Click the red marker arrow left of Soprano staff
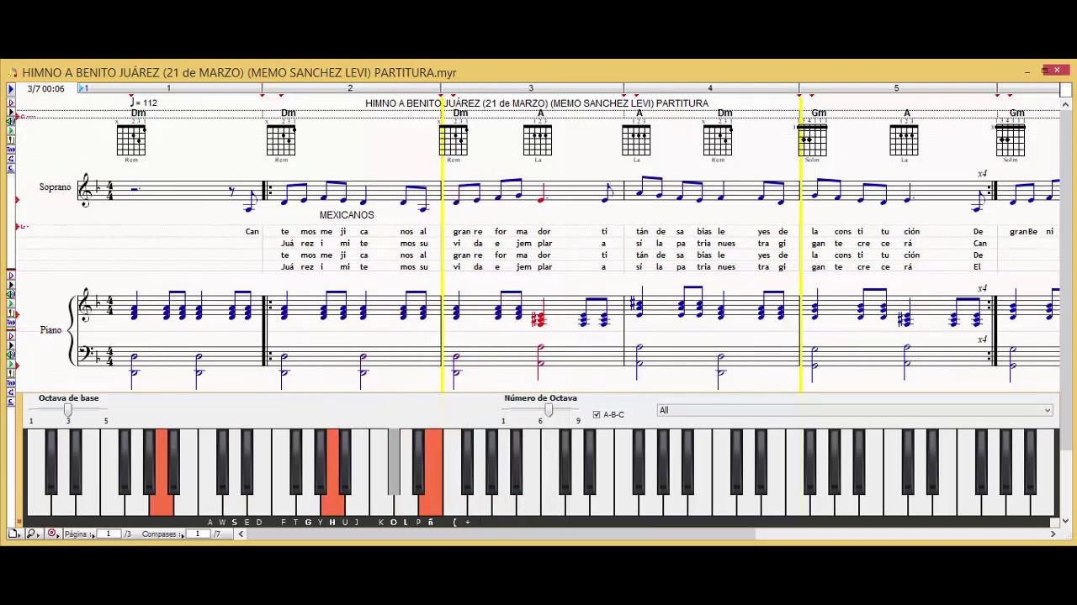 click(x=17, y=200)
